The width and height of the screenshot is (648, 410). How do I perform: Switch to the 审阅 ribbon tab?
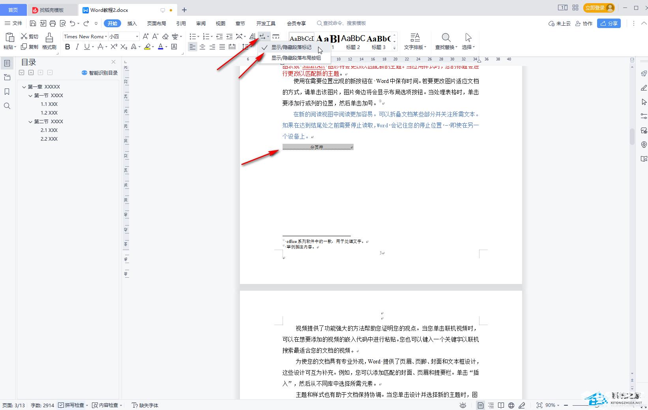200,23
